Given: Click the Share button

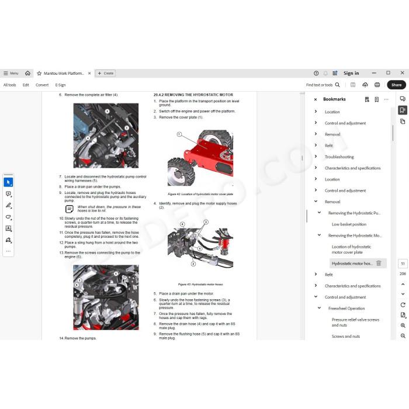Looking at the screenshot, I should pos(396,85).
